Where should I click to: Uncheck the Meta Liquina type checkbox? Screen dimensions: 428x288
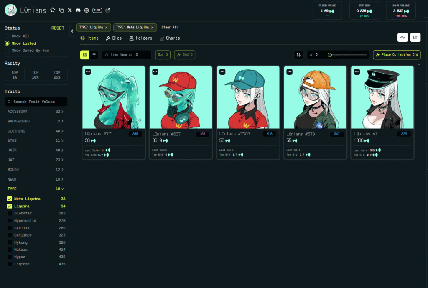point(10,199)
